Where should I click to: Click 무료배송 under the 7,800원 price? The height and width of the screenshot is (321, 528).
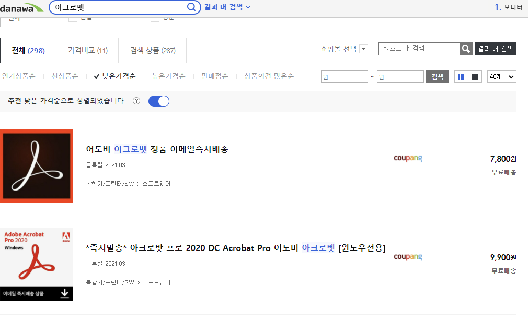(504, 172)
